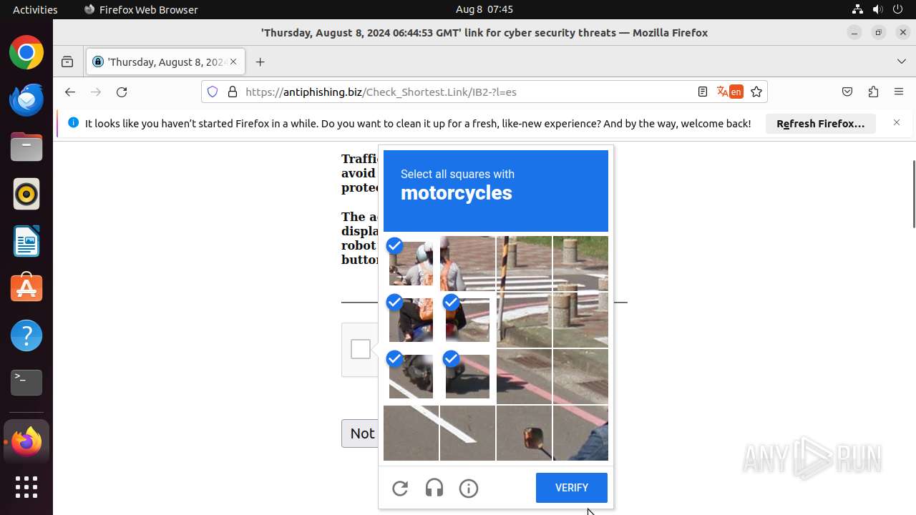Screen dimensions: 916x515
Task: Click the notification info icon
Action: (73, 123)
